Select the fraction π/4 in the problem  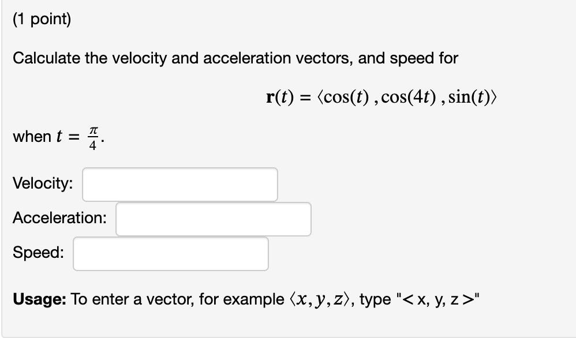(x=93, y=137)
